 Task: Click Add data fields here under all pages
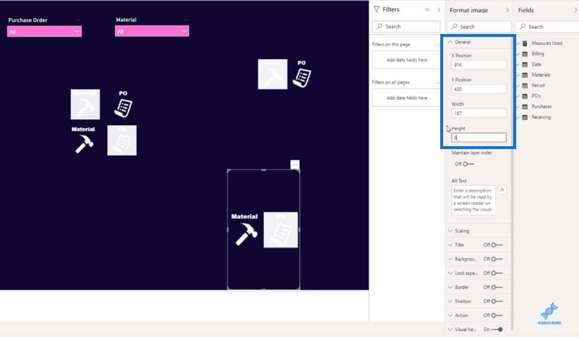[x=407, y=98]
